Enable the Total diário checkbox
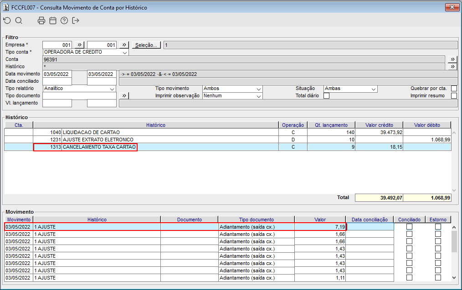The width and height of the screenshot is (462, 290). (326, 95)
